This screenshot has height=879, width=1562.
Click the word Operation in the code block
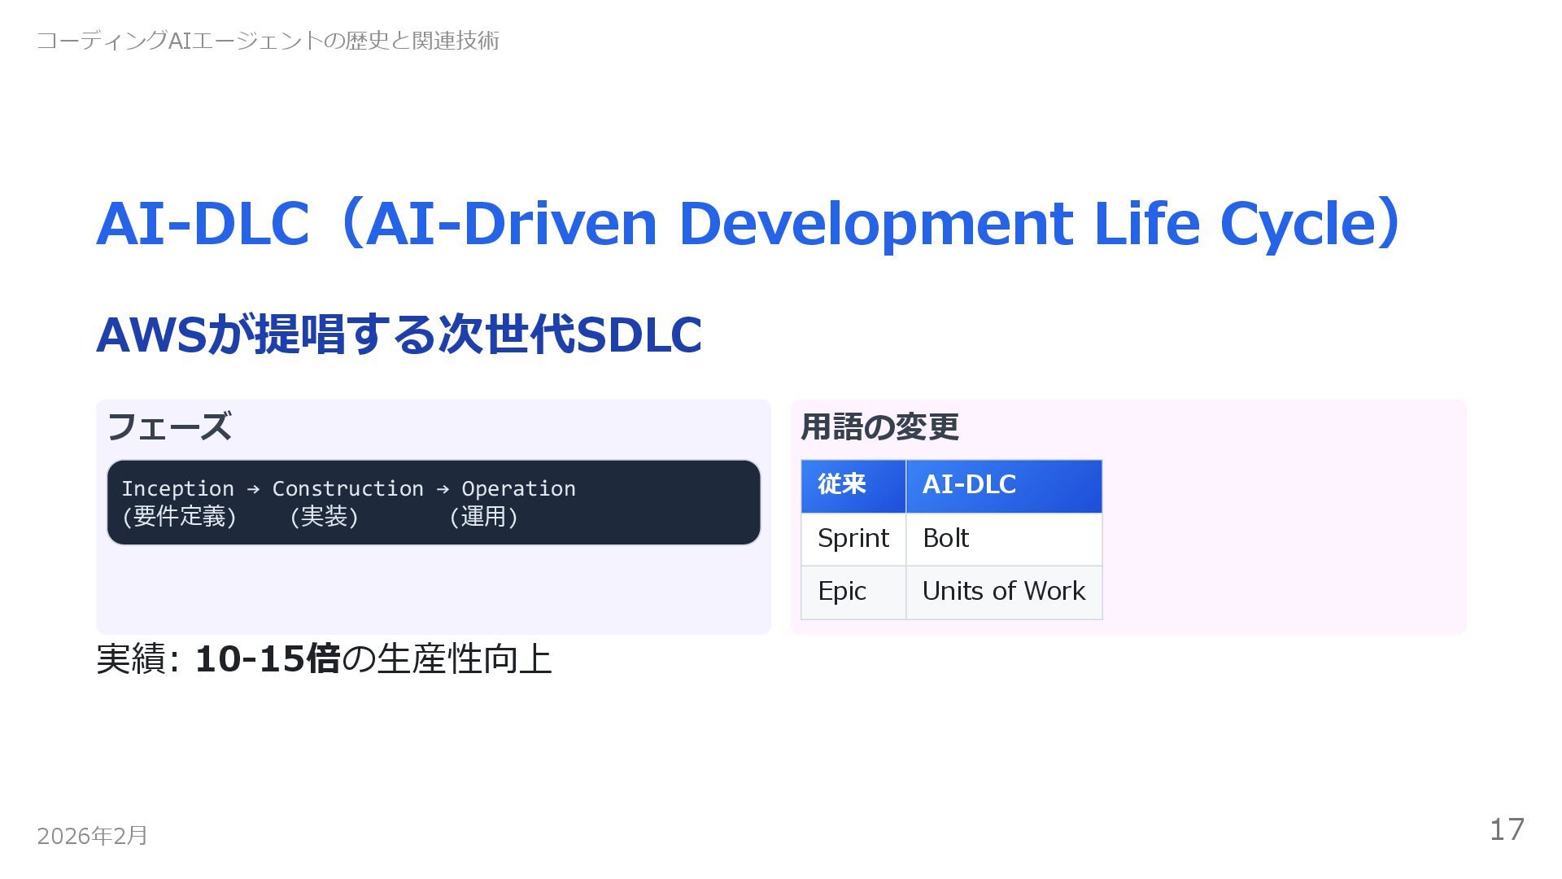(518, 488)
